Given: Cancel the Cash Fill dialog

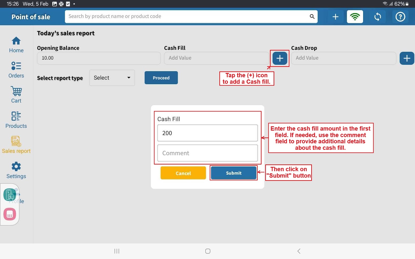Looking at the screenshot, I should point(183,173).
